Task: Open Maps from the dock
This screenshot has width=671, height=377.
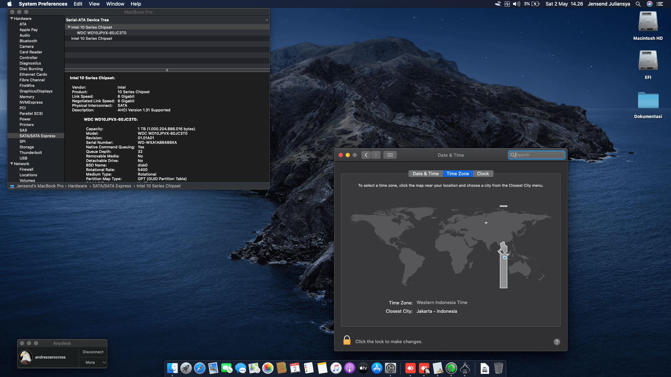Action: 254,368
